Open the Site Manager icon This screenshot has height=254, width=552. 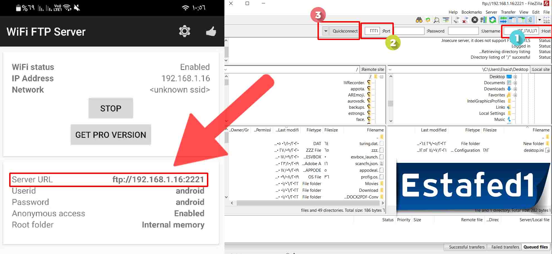coord(546,20)
